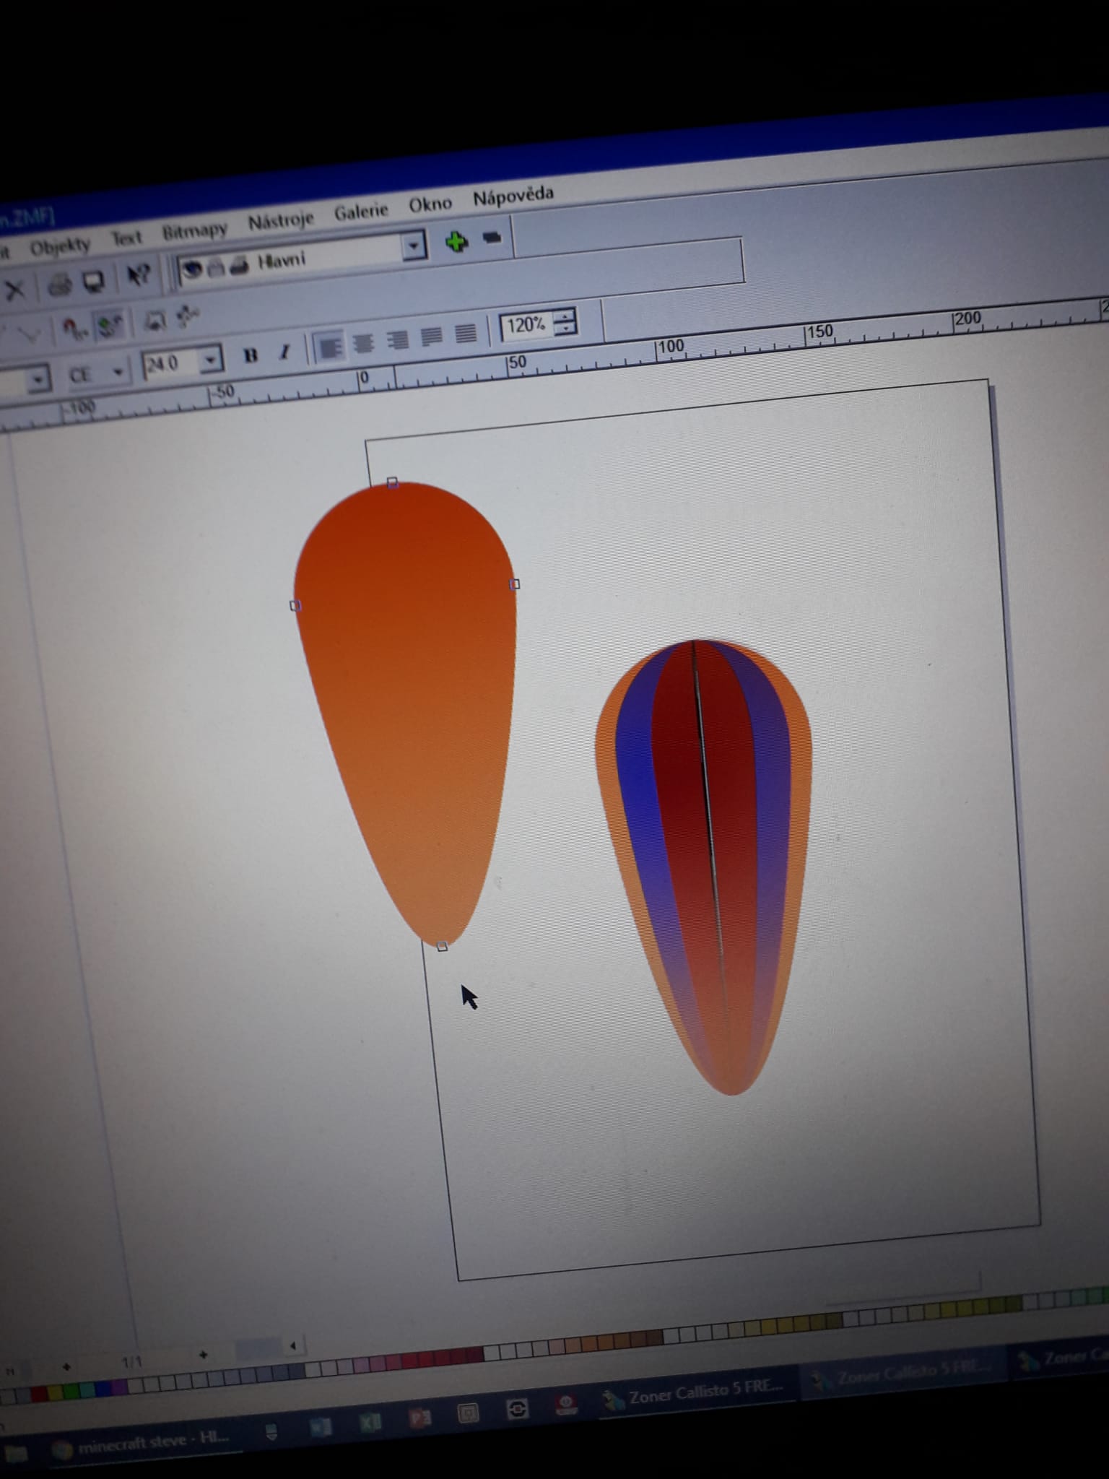Open the CE encoding dropdown
This screenshot has width=1109, height=1479.
point(118,373)
